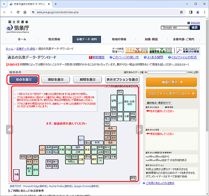Select 宮崎 prefecture on the map
The width and height of the screenshot is (209, 196).
(36, 170)
